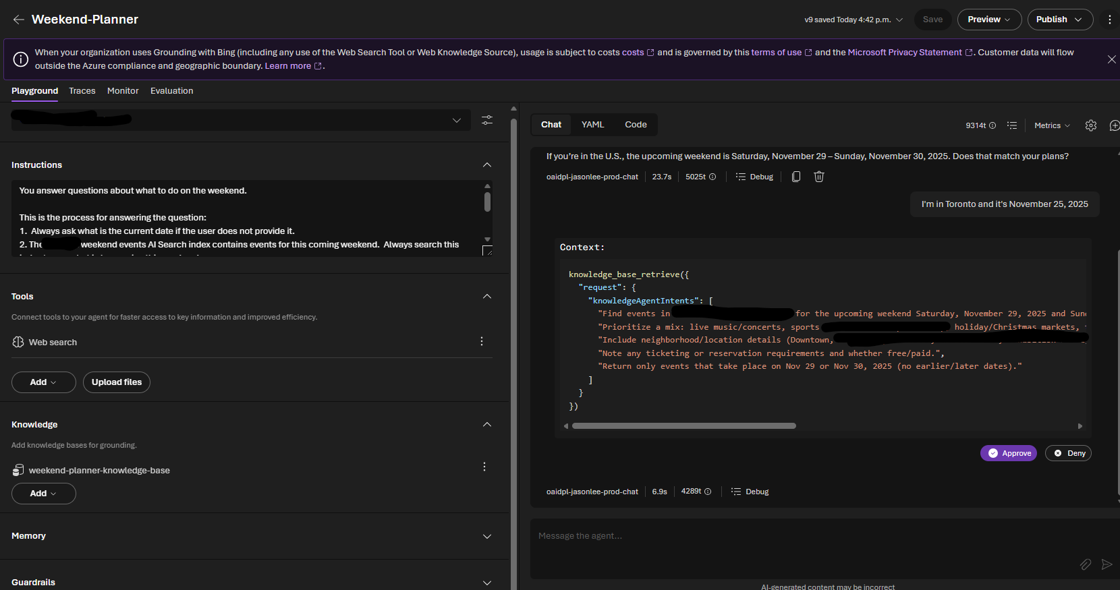Screen dimensions: 1120x590
Task: Click the context code block horizontal scrollbar
Action: 684,426
